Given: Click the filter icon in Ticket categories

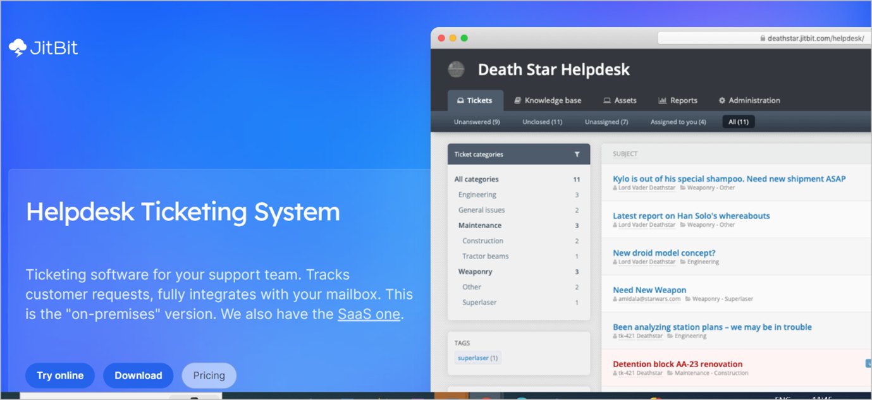Looking at the screenshot, I should click(x=577, y=154).
